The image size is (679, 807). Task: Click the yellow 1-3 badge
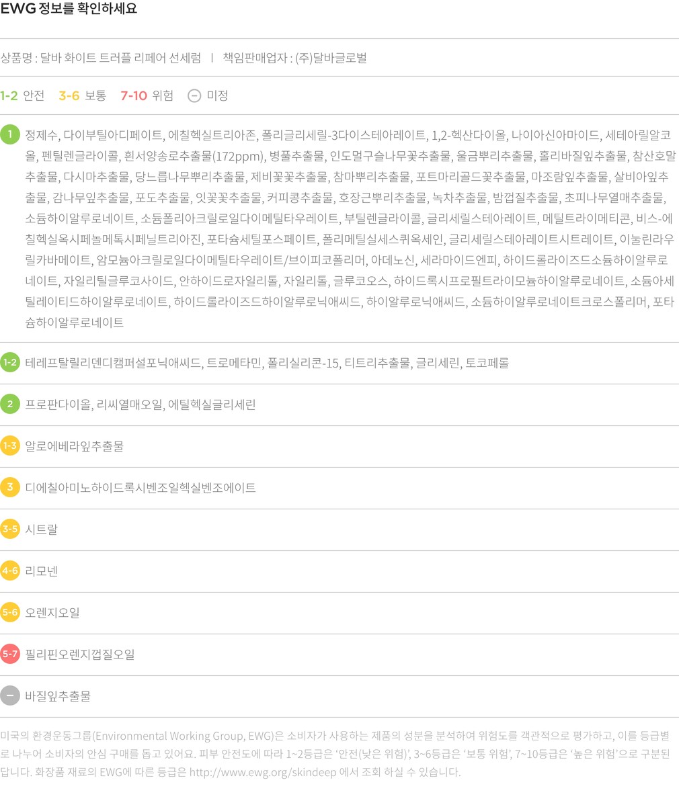pos(10,446)
